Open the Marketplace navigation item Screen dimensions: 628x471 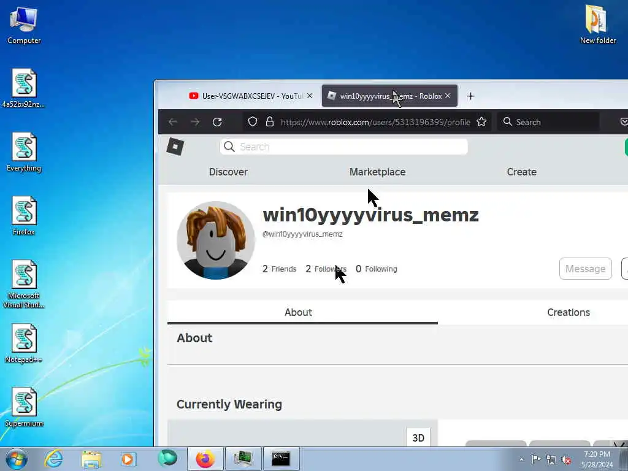(x=377, y=172)
